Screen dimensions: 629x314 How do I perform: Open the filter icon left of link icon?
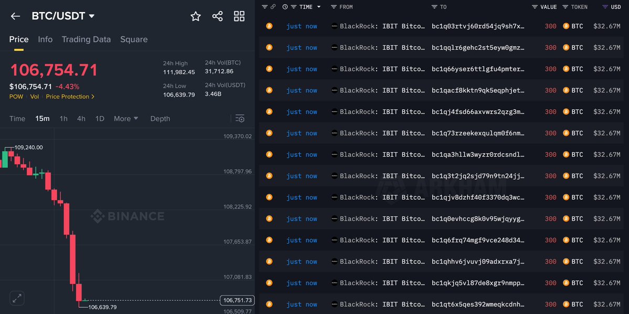click(x=264, y=7)
